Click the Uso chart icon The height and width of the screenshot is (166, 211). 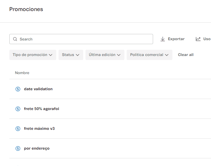click(198, 39)
